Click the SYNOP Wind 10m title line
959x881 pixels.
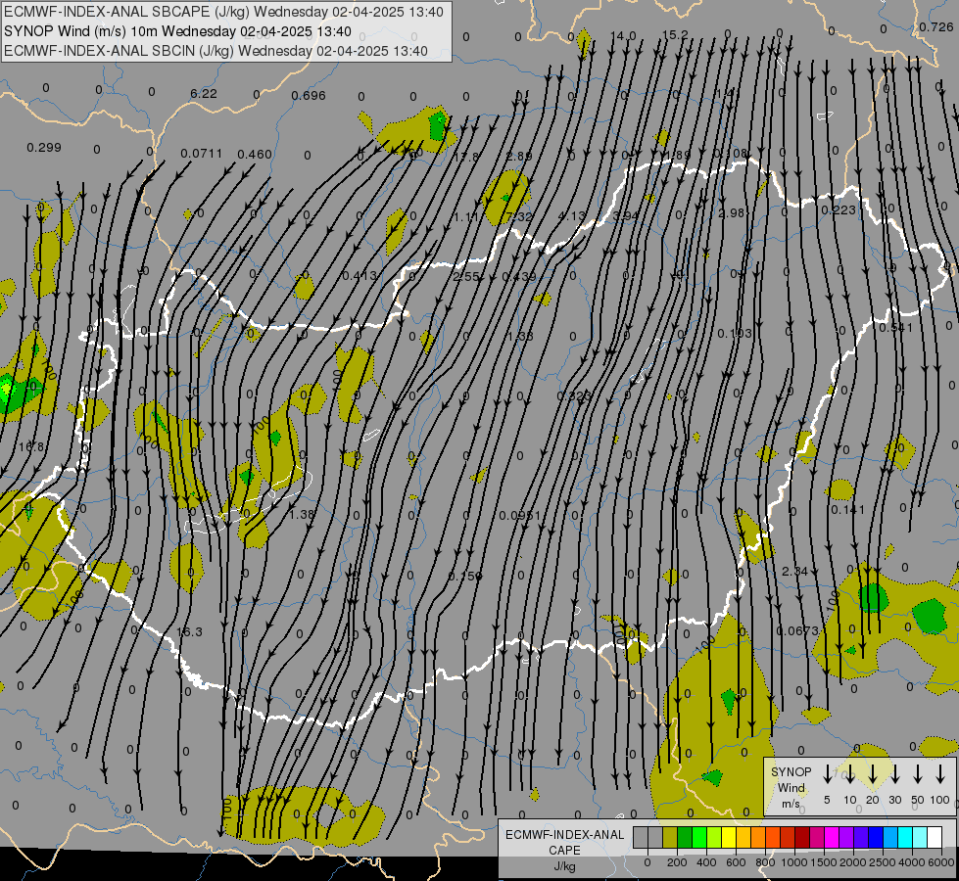[x=177, y=31]
